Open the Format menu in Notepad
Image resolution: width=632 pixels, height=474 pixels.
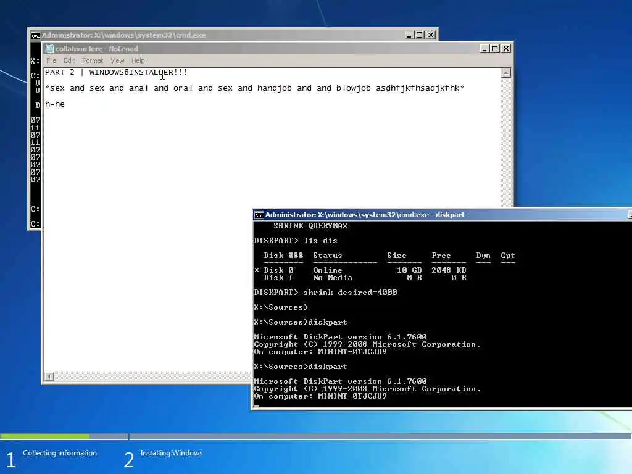pos(93,60)
